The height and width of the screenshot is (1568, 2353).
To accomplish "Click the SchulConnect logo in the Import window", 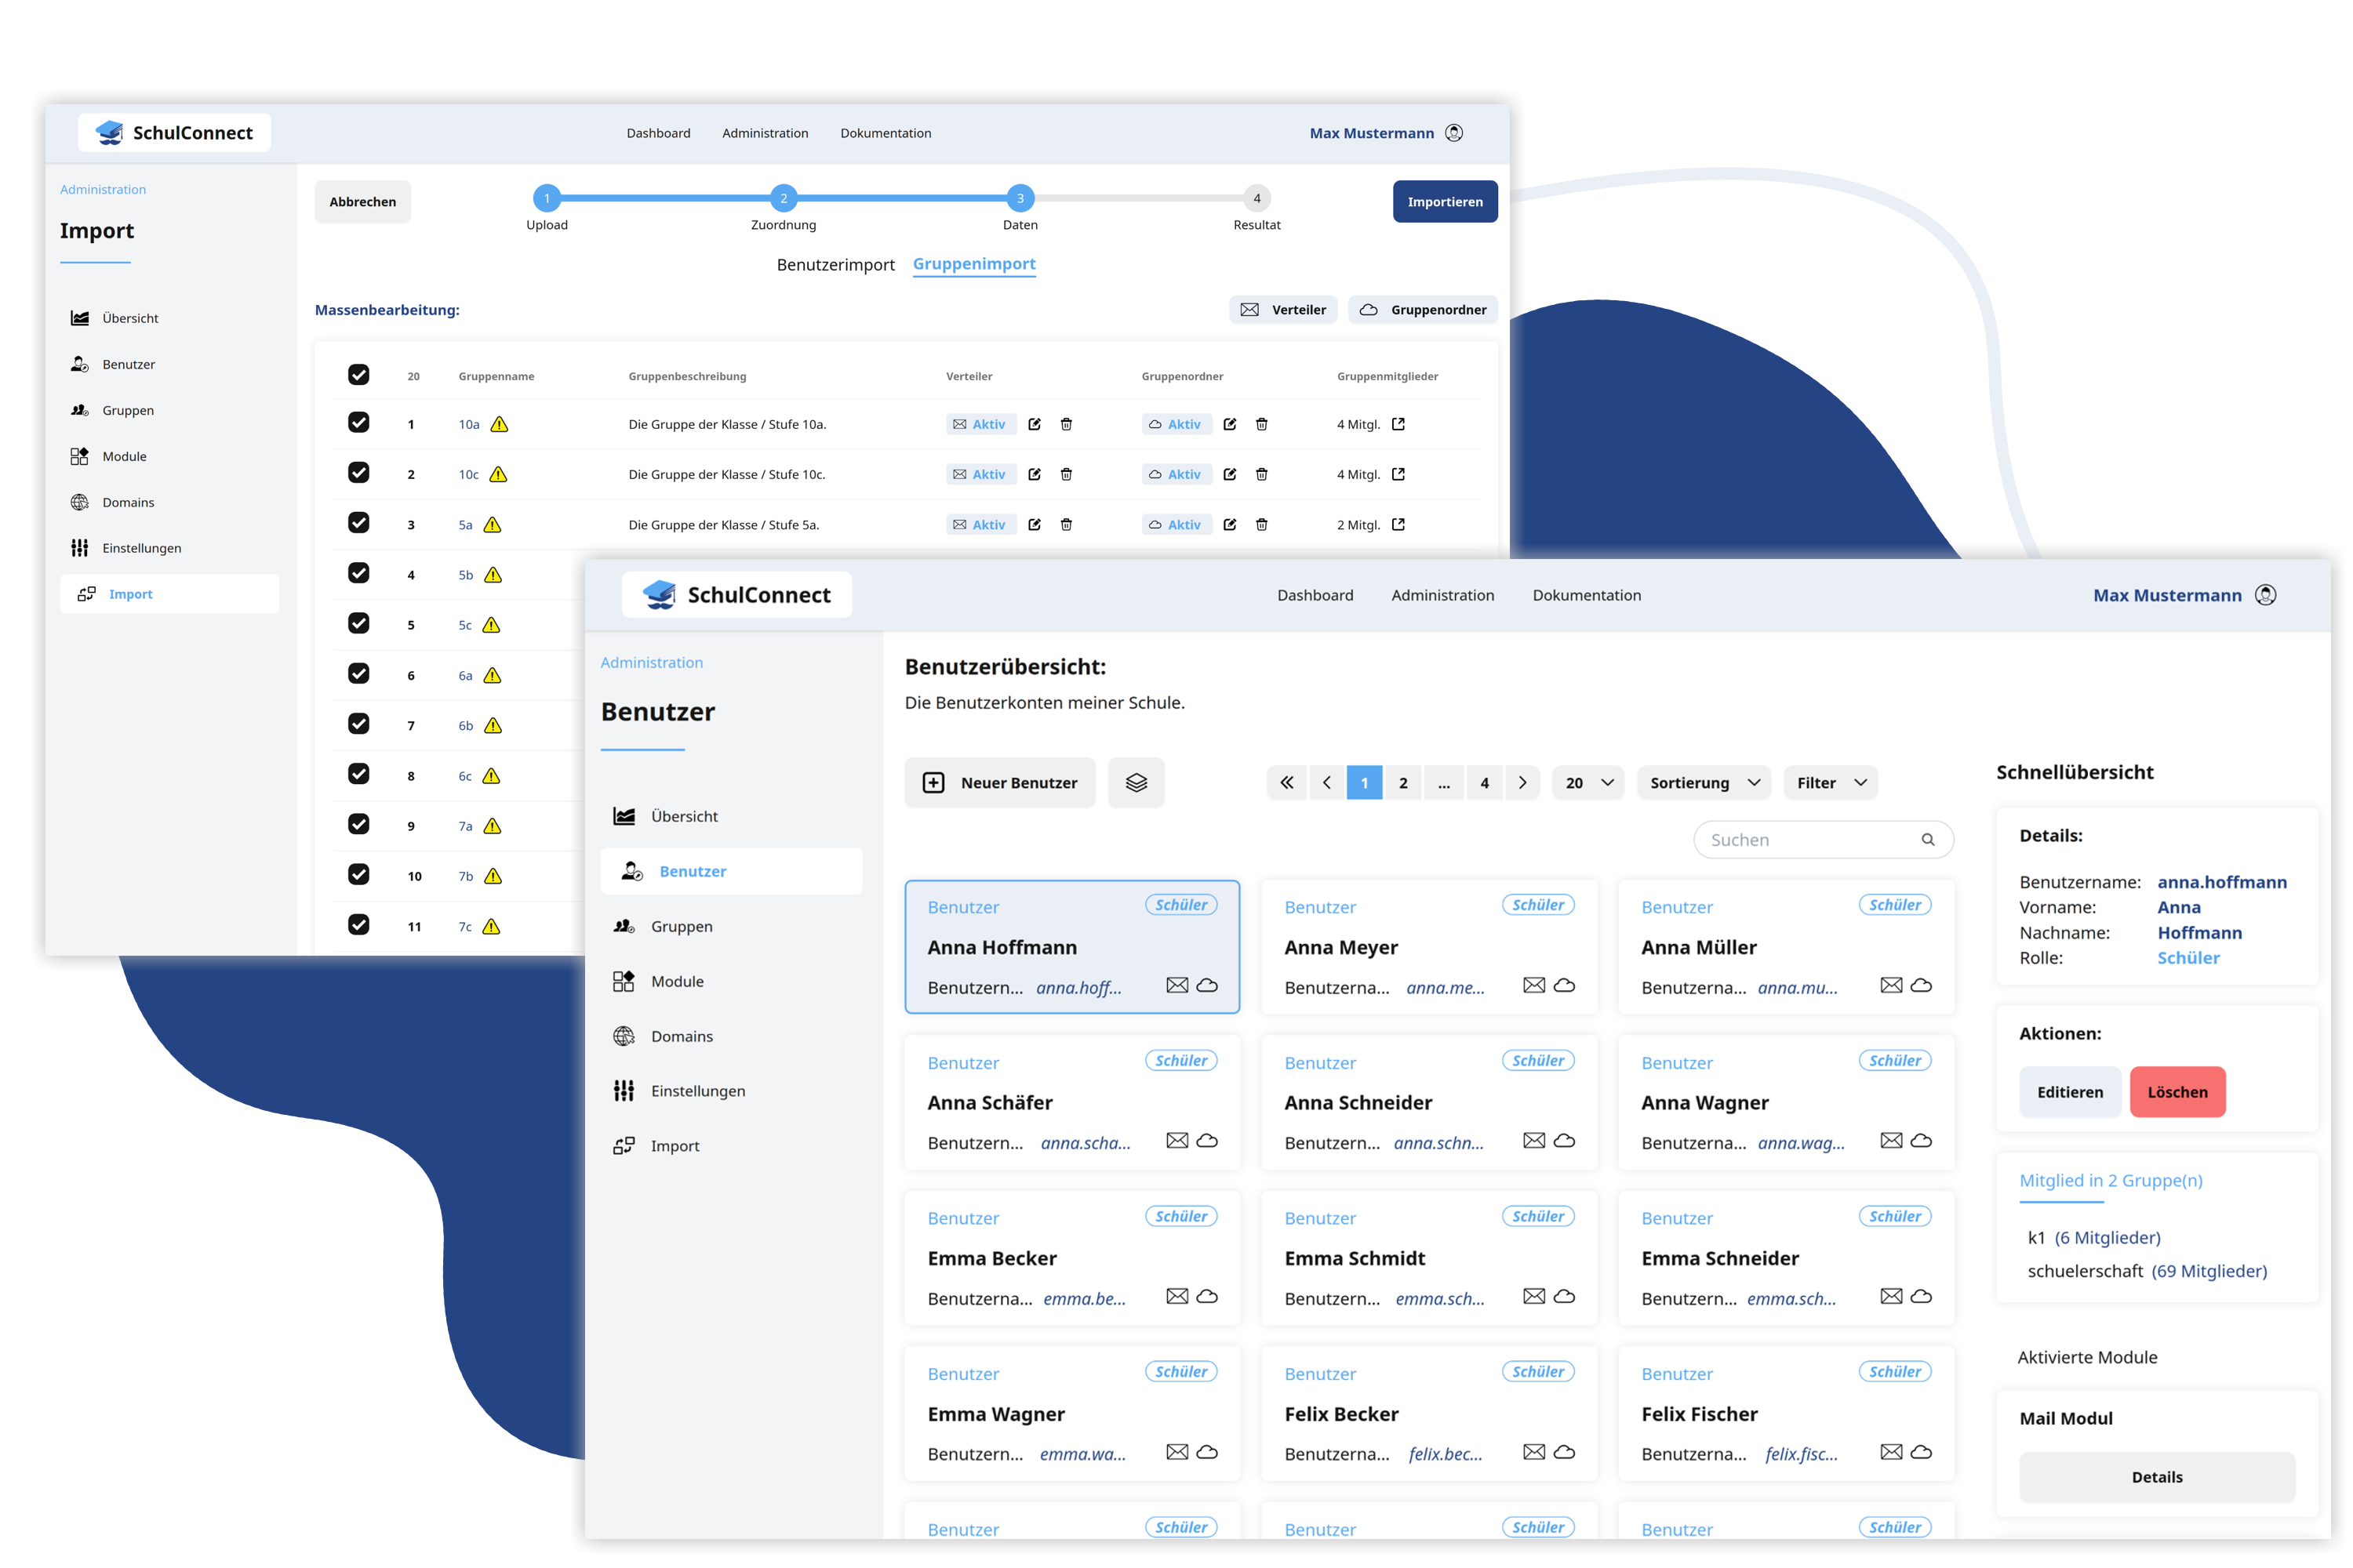I will (x=174, y=133).
